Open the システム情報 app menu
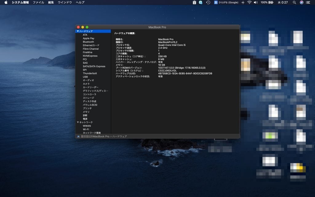Viewport: 315px width, 197px height. (x=20, y=2)
